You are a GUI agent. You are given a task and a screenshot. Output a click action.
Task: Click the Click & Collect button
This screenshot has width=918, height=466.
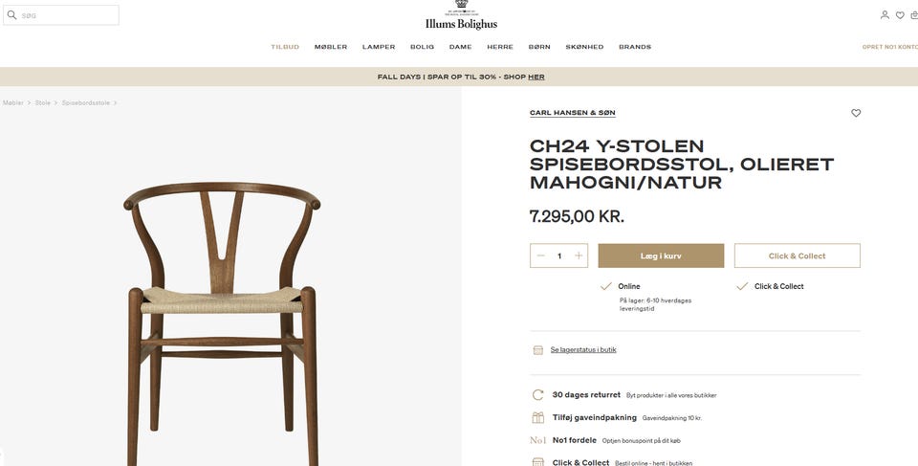coord(798,255)
